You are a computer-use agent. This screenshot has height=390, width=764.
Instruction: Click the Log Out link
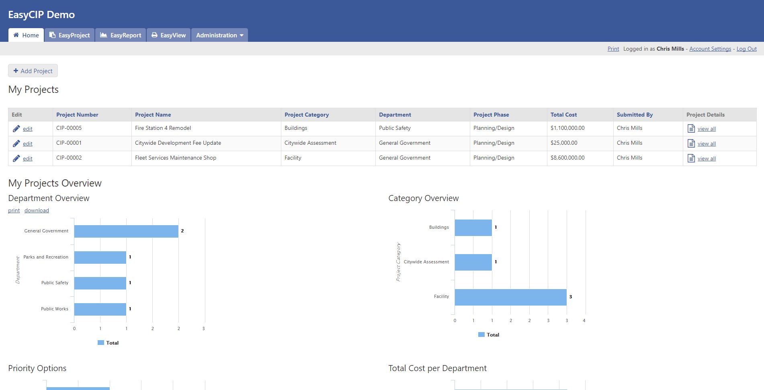[746, 49]
